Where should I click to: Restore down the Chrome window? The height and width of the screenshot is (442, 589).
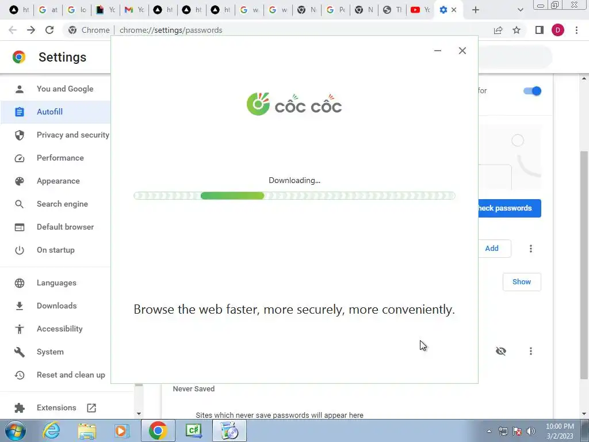[555, 5]
